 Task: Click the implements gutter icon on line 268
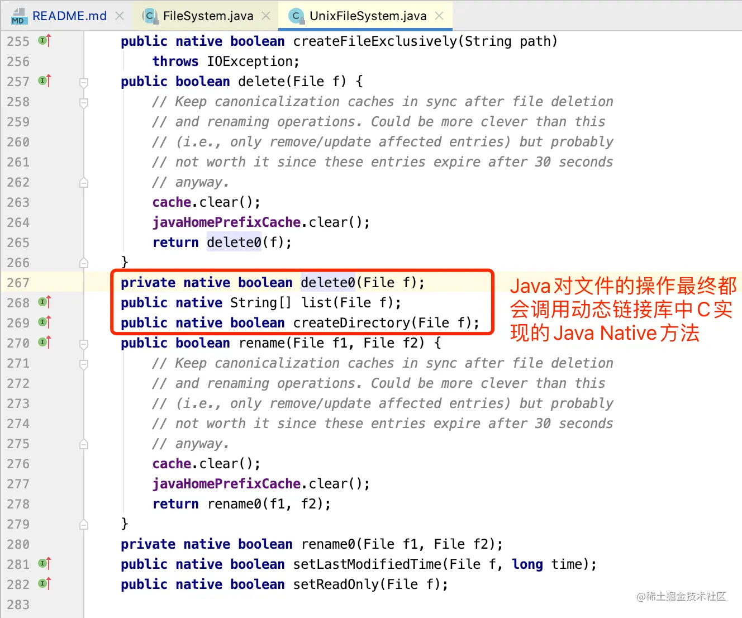point(45,302)
